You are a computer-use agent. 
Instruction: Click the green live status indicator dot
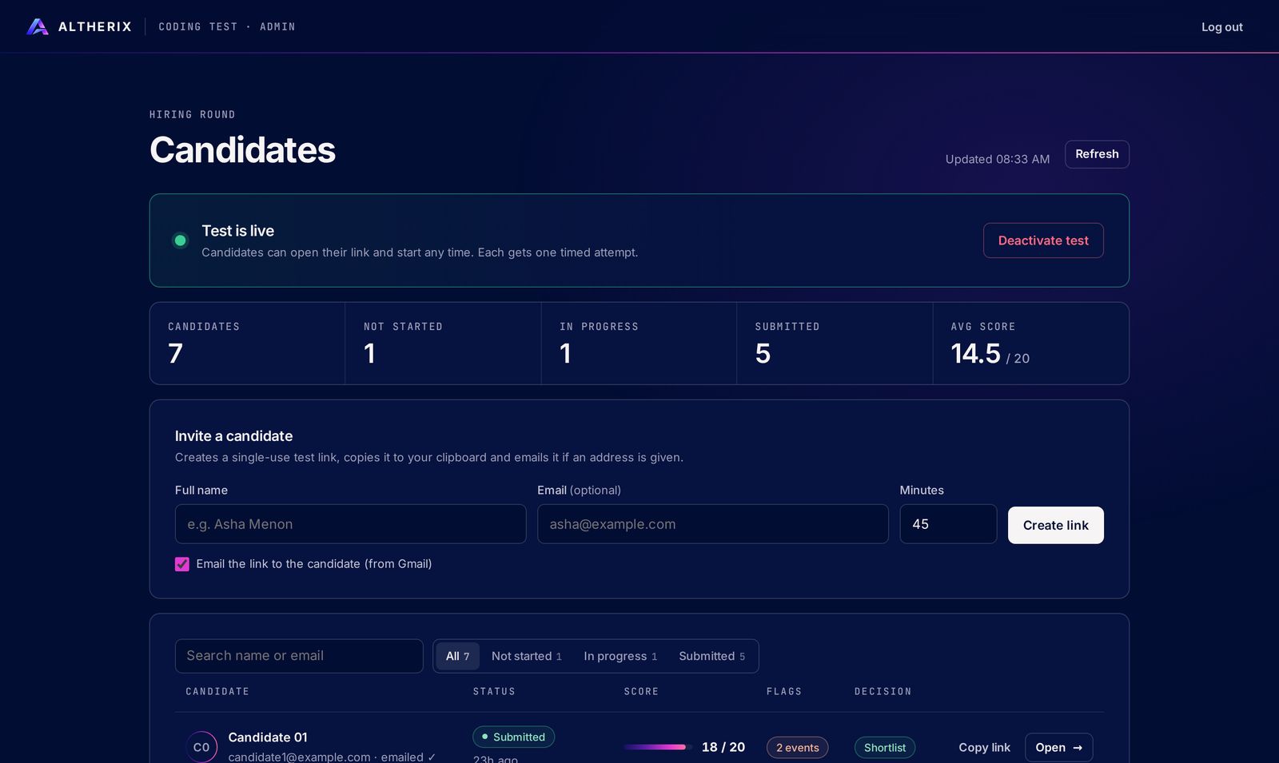coord(181,240)
